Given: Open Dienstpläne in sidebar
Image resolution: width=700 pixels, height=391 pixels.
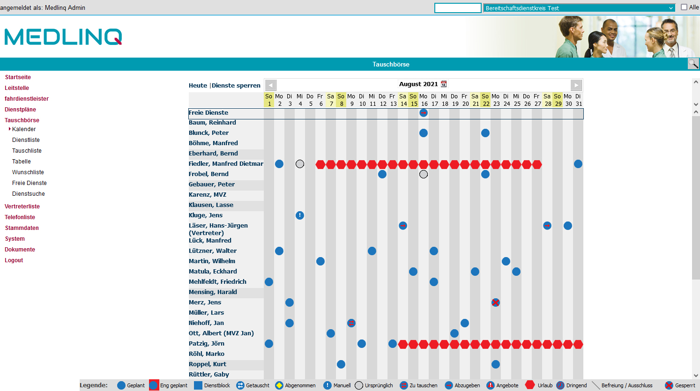Looking at the screenshot, I should (20, 110).
